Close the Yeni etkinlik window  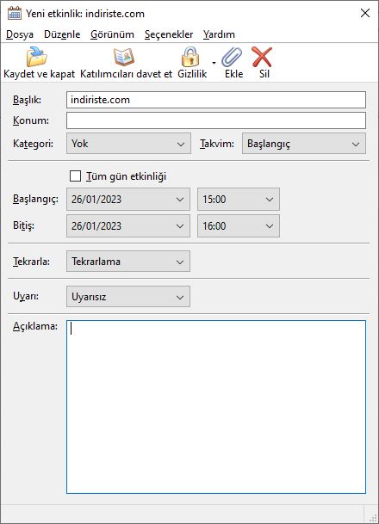[365, 13]
